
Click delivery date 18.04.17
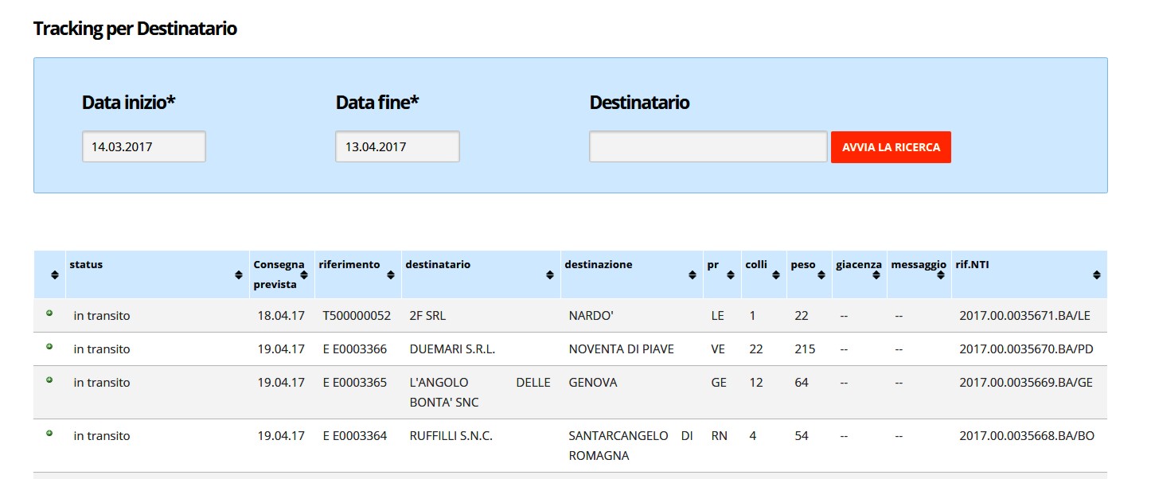pos(281,316)
